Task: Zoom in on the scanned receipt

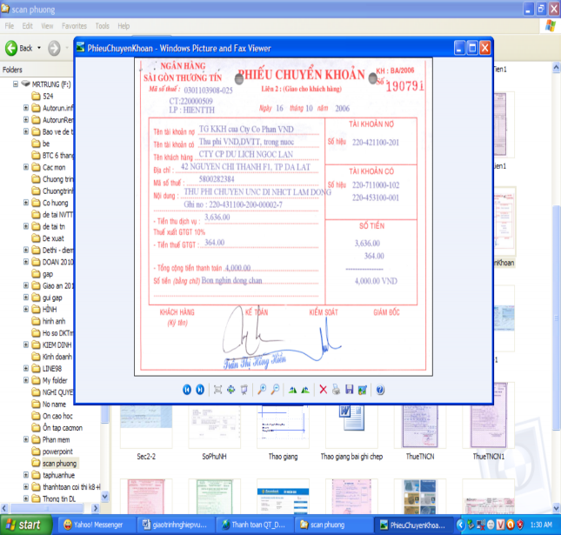Action: (x=262, y=390)
